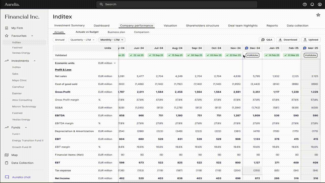Click the search magnifier icon
Screen dimensions: 325x183
101,4
